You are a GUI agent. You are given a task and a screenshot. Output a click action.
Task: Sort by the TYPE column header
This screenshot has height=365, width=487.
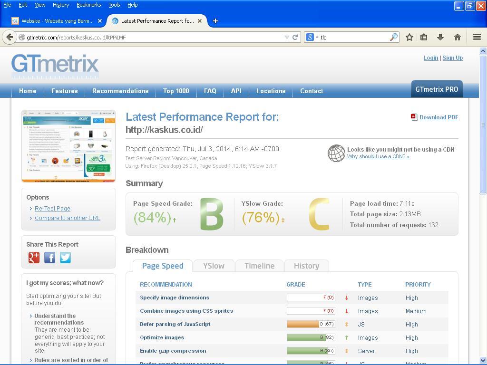coord(365,285)
